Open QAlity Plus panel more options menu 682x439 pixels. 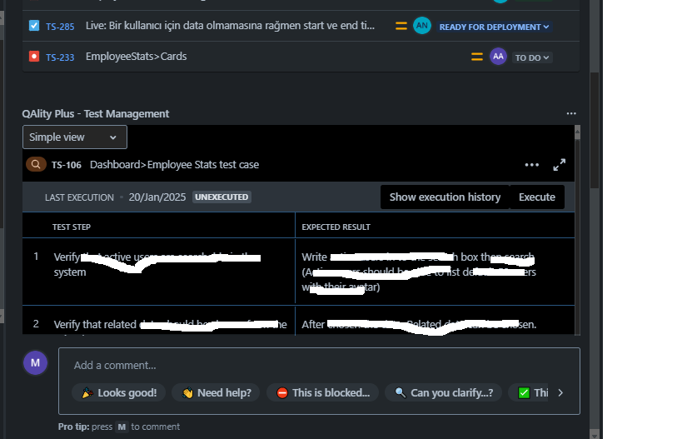[x=571, y=113]
